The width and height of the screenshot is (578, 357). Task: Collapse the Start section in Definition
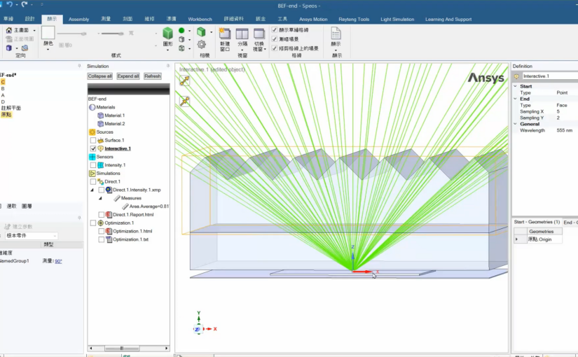[516, 86]
